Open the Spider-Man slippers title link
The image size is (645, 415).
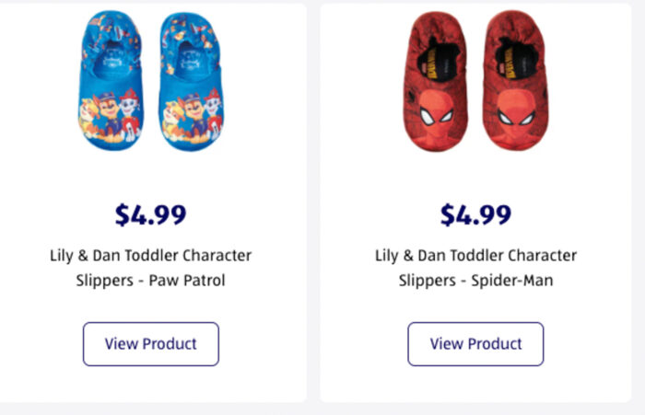475,268
